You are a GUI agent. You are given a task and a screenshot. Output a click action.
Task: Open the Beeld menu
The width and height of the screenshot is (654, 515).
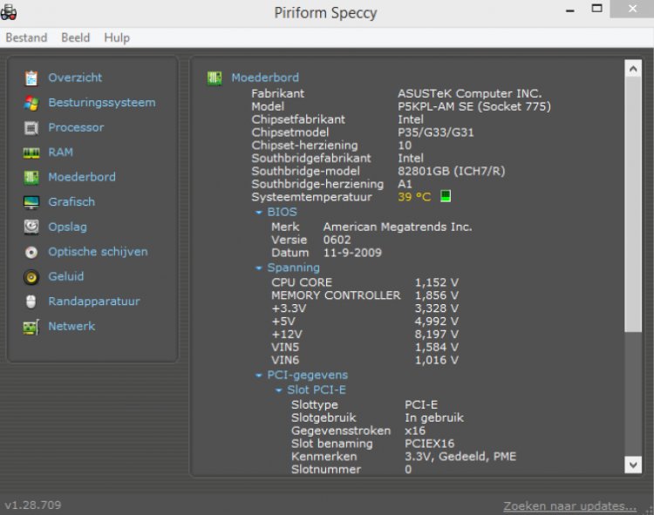click(x=76, y=37)
